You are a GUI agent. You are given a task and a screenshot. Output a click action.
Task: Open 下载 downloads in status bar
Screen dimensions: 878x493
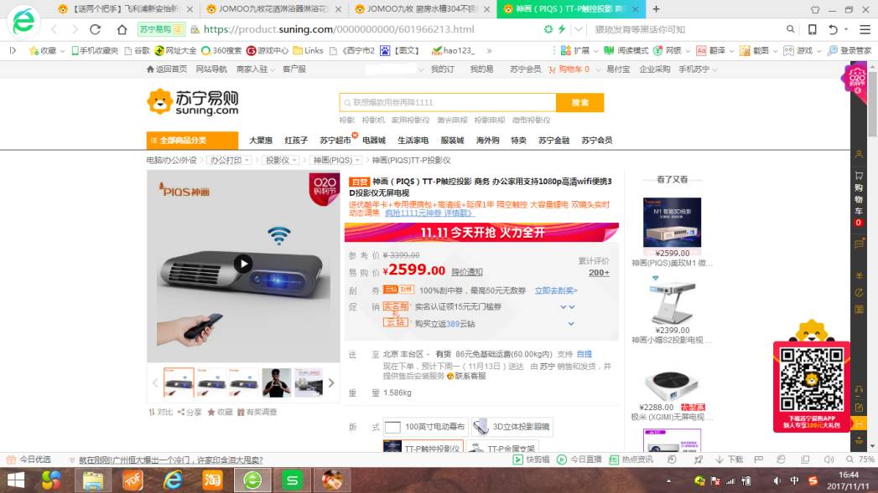(729, 460)
